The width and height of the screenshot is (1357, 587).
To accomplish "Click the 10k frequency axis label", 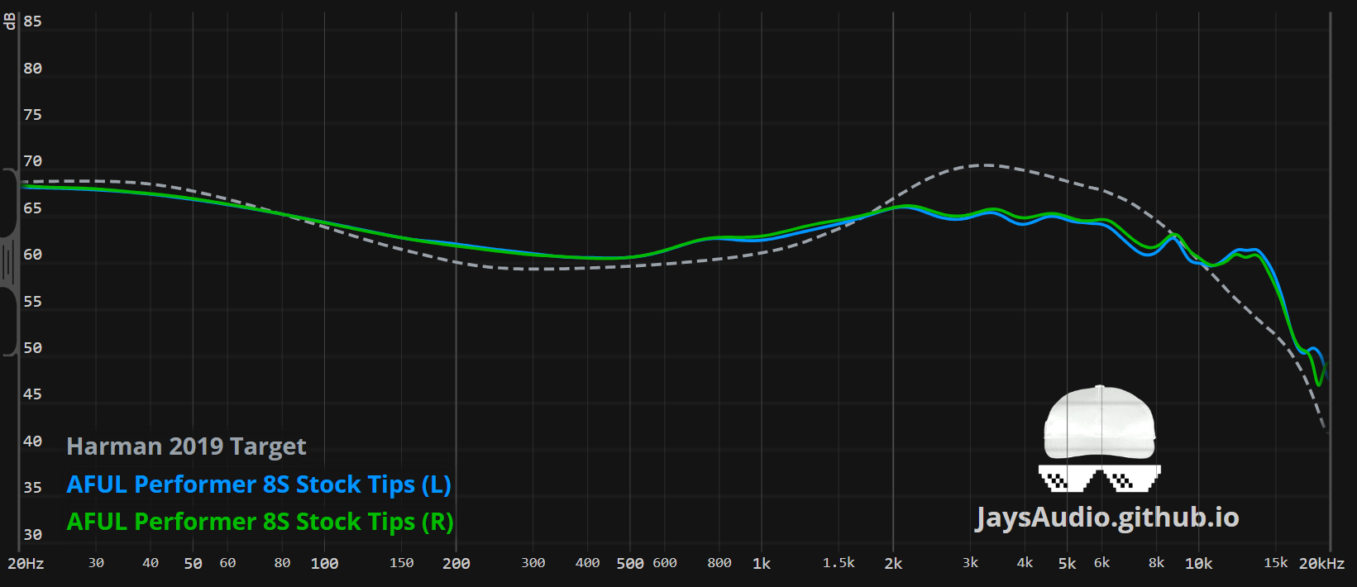I will [x=1198, y=564].
